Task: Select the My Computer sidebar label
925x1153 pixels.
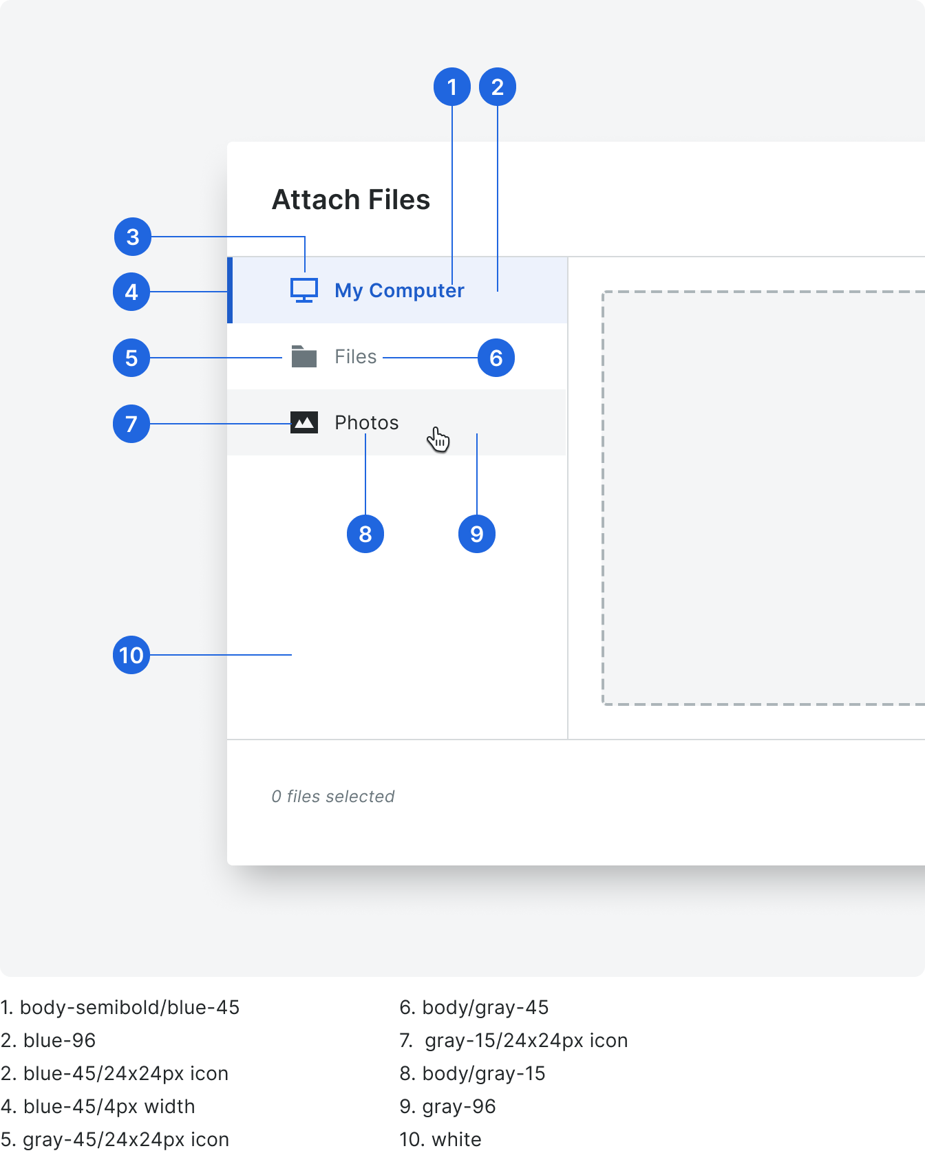Action: pos(399,290)
